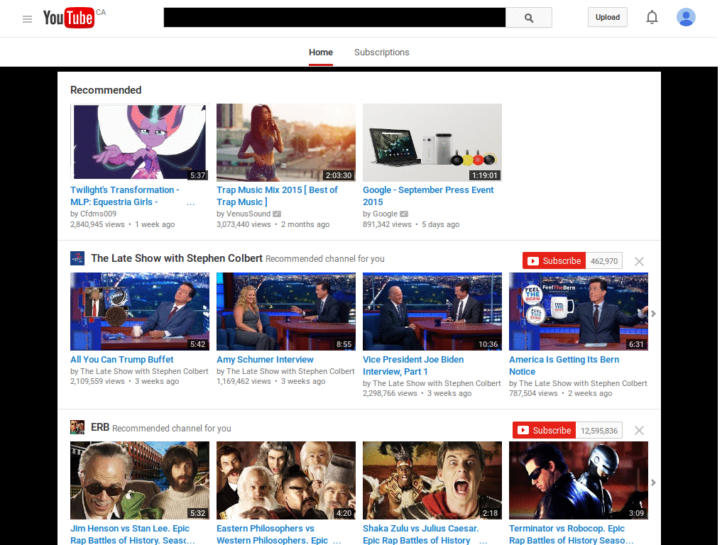Open Amy Schumer Interview thumbnail
The width and height of the screenshot is (727, 545).
[286, 312]
